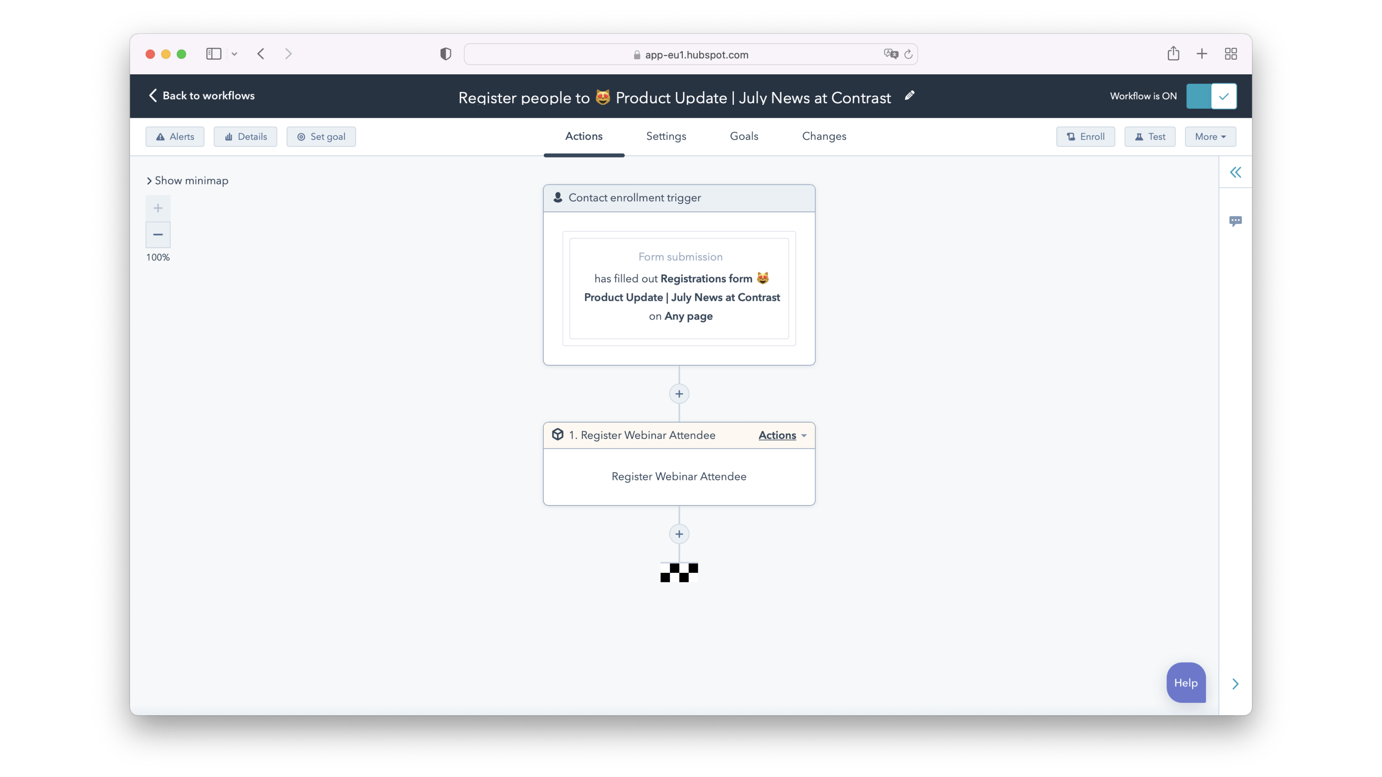Click the Enroll button
Image resolution: width=1382 pixels, height=777 pixels.
pos(1085,136)
